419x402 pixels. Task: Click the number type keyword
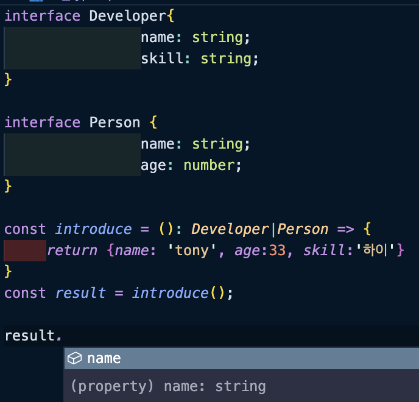click(x=209, y=165)
